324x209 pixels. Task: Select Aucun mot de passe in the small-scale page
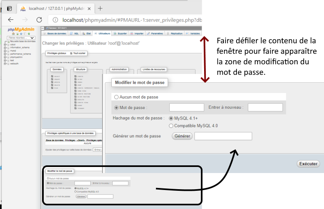(x=48, y=178)
